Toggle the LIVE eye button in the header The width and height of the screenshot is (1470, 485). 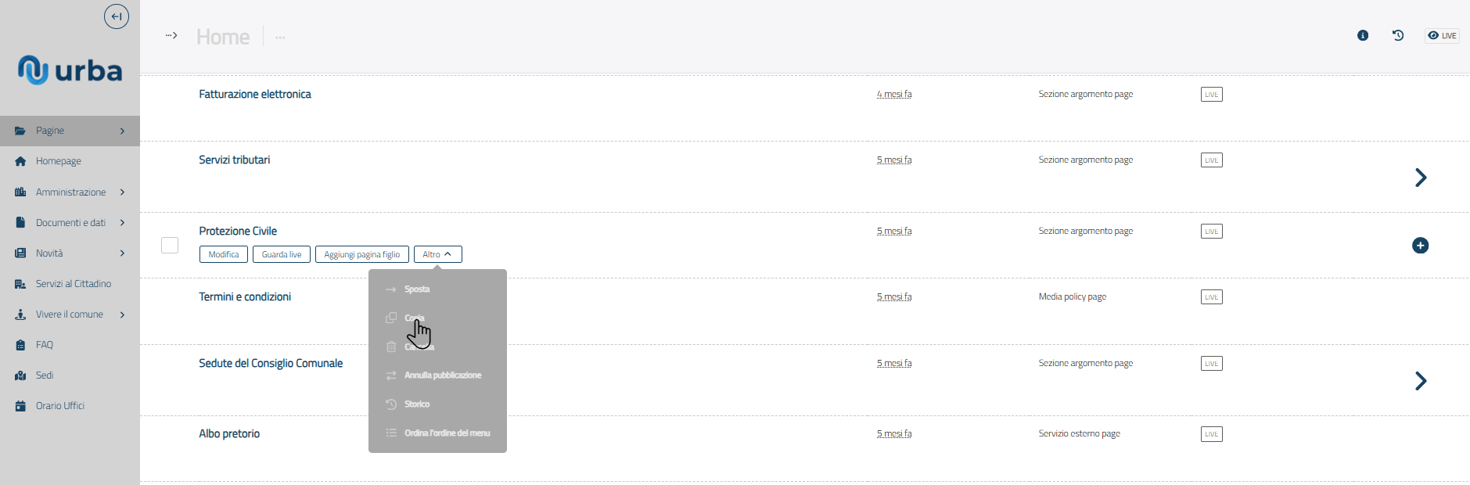pyautogui.click(x=1442, y=35)
